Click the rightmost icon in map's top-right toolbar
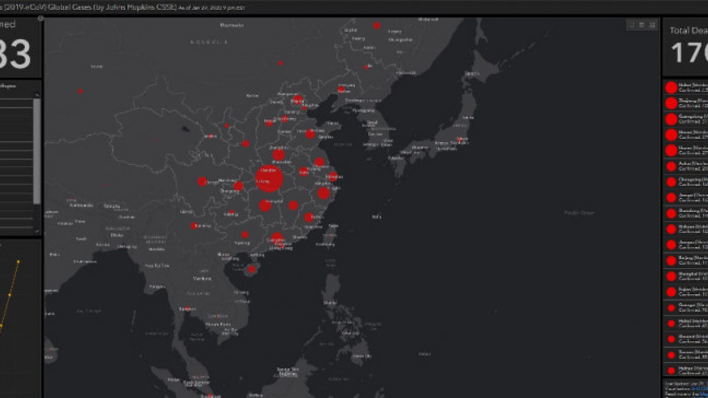This screenshot has width=708, height=398. pyautogui.click(x=652, y=25)
